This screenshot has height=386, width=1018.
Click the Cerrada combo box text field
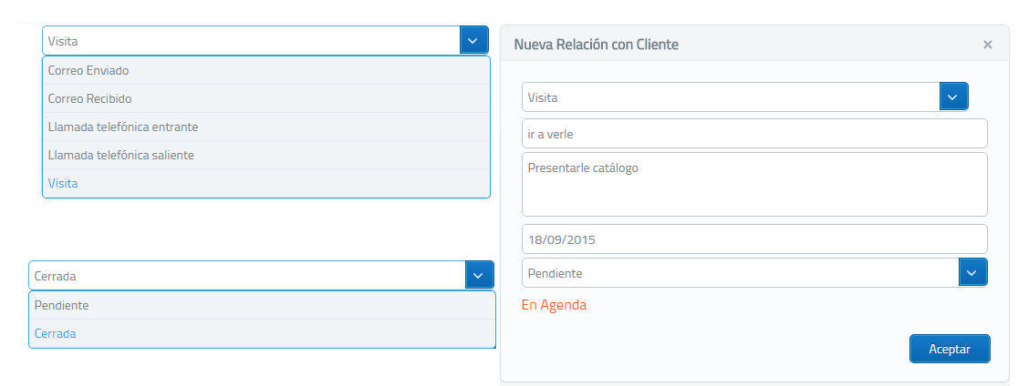(247, 275)
